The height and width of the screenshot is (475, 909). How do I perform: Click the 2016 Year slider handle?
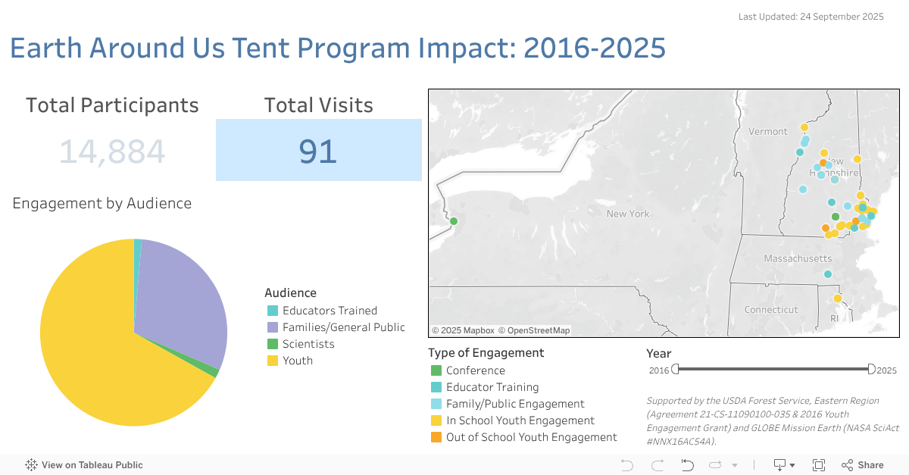tap(675, 369)
